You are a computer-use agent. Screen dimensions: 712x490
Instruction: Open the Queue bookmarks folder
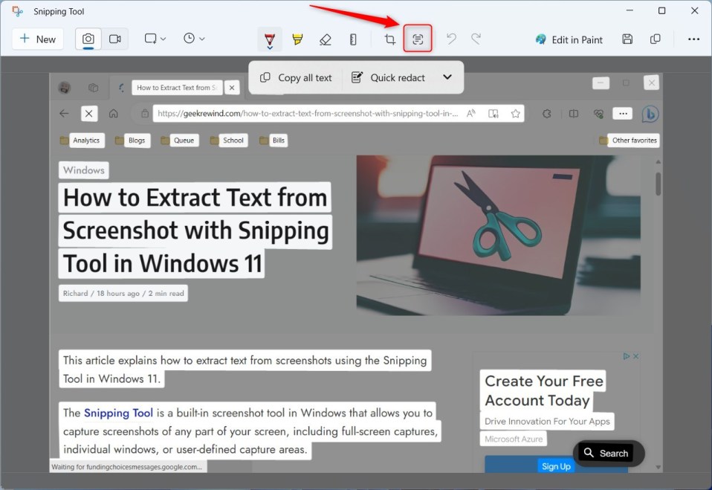(179, 141)
